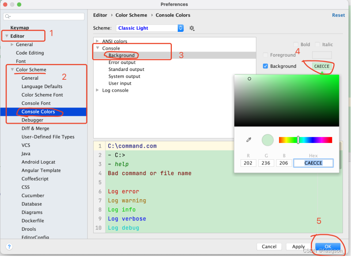Click the Apply button

pos(298,246)
